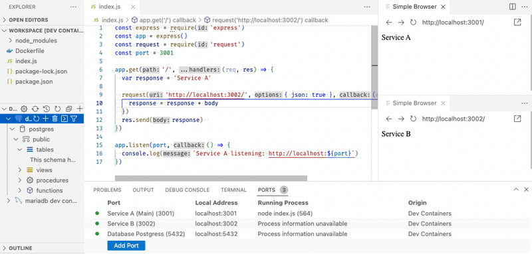The width and height of the screenshot is (532, 254).
Task: Click the Add Port button
Action: pyautogui.click(x=126, y=245)
